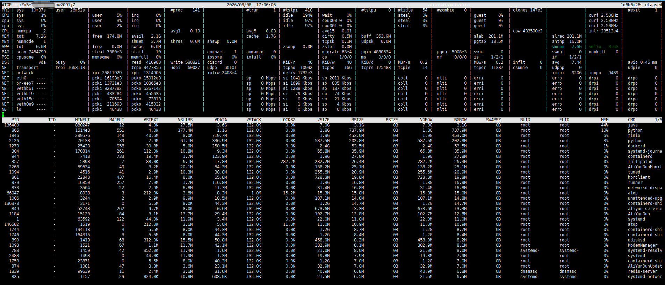665x285 pixels.
Task: Select the systemd-networ command name
Action: click(x=645, y=277)
